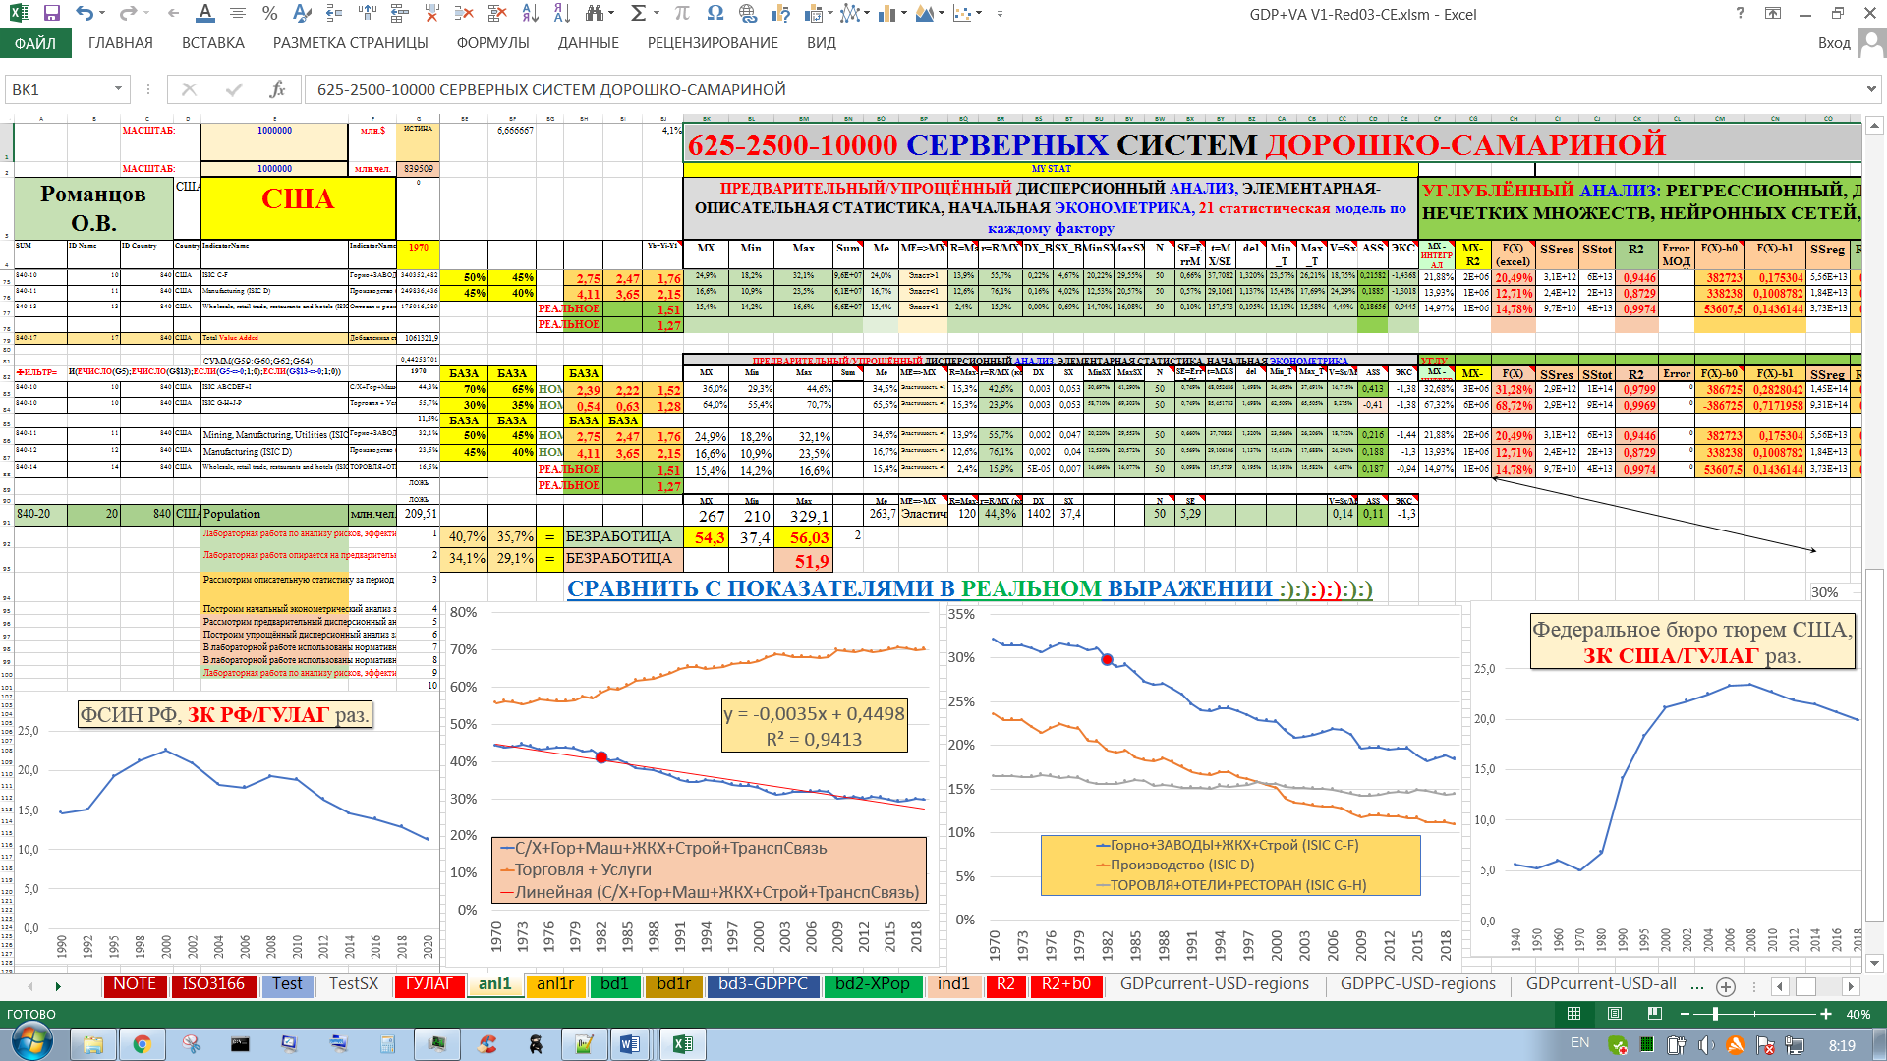
Task: Open the ФОРМУЛЫ ribbon tab
Action: coord(492,43)
